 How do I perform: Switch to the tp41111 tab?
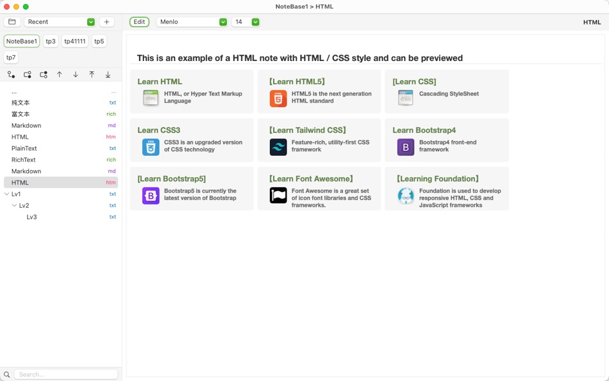[75, 41]
